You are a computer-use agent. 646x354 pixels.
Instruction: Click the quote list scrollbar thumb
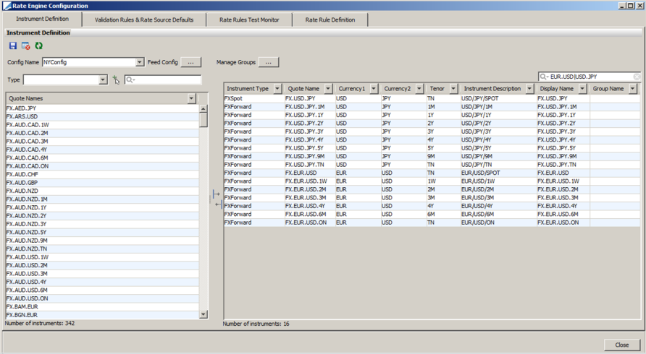click(203, 120)
